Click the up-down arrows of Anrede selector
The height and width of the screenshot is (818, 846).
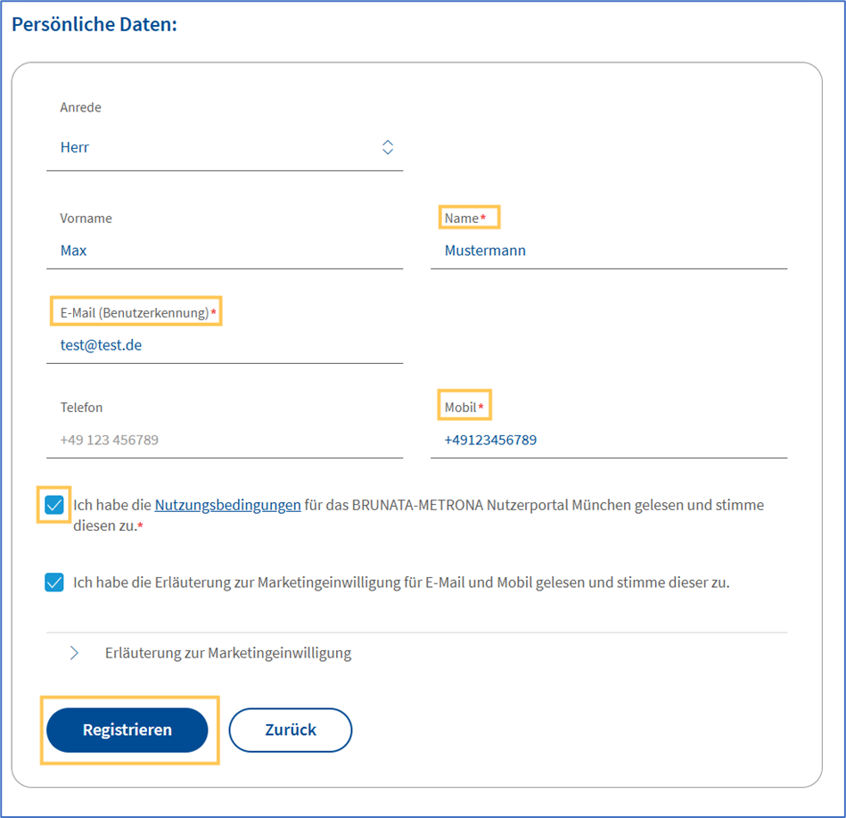388,147
